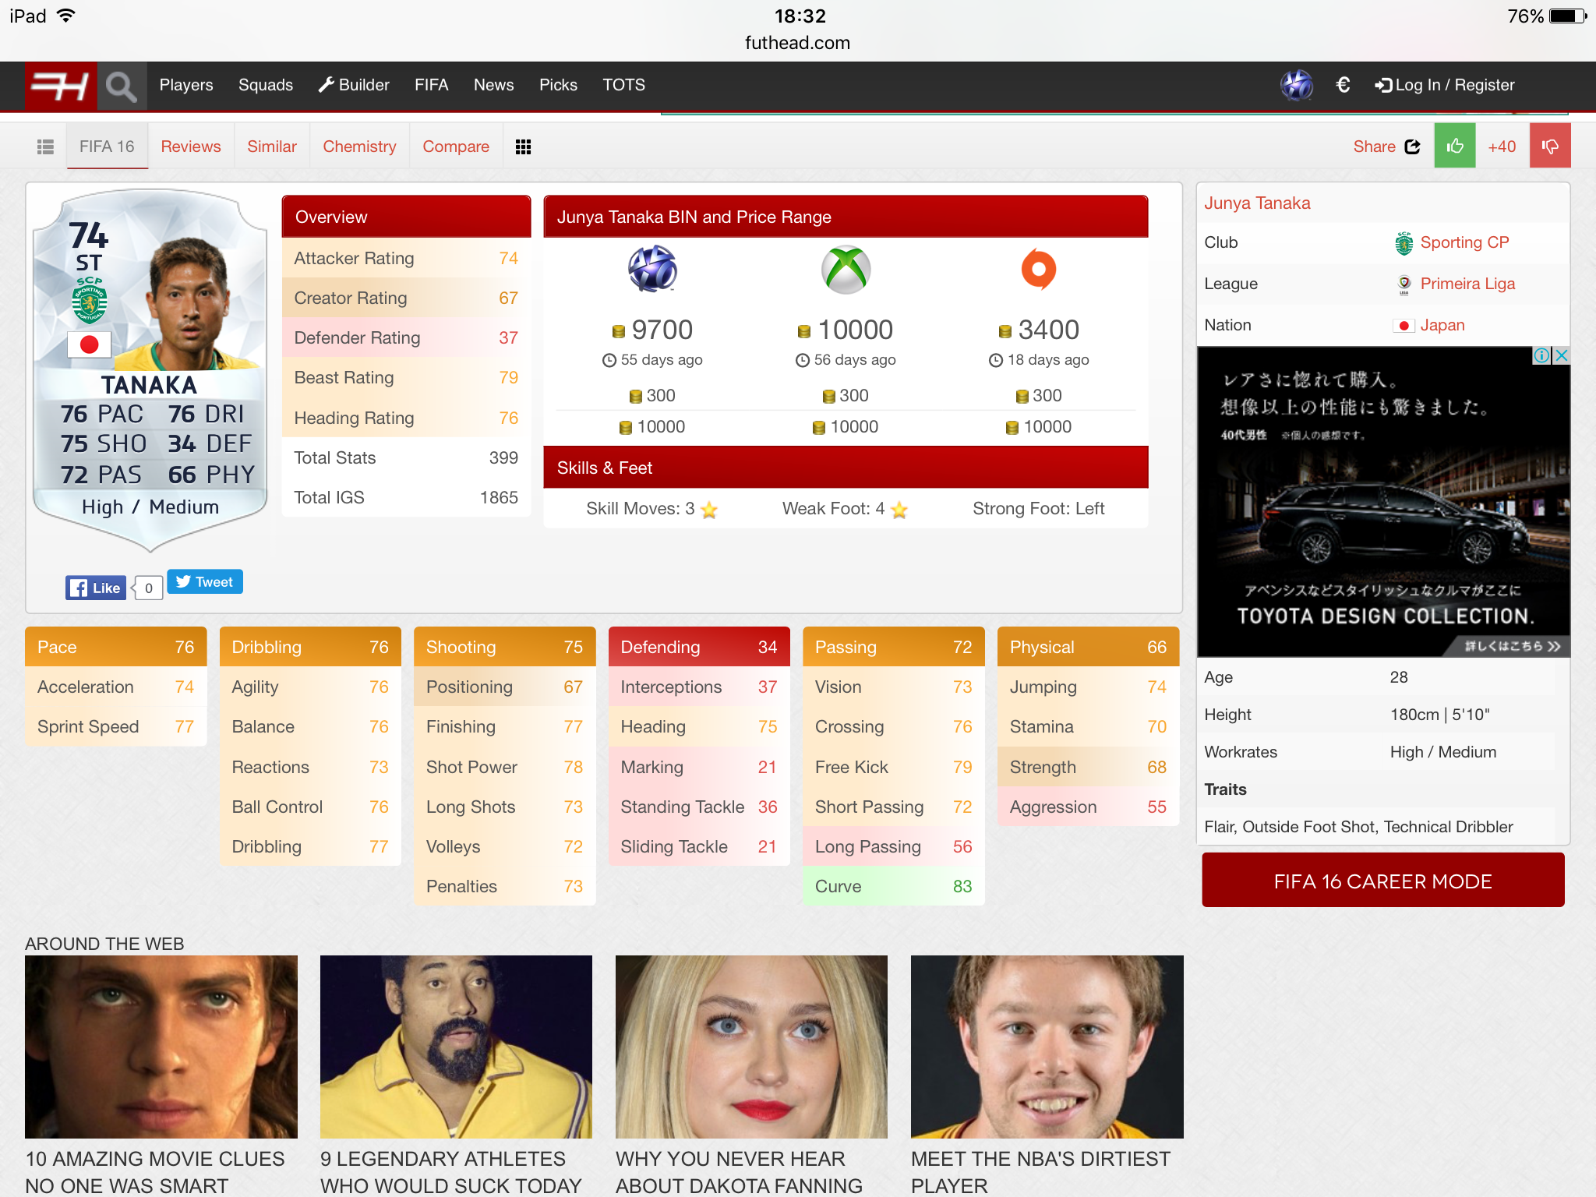Screen dimensions: 1596x1197
Task: Open the Dakota Fanning article thumbnail
Action: click(751, 1047)
